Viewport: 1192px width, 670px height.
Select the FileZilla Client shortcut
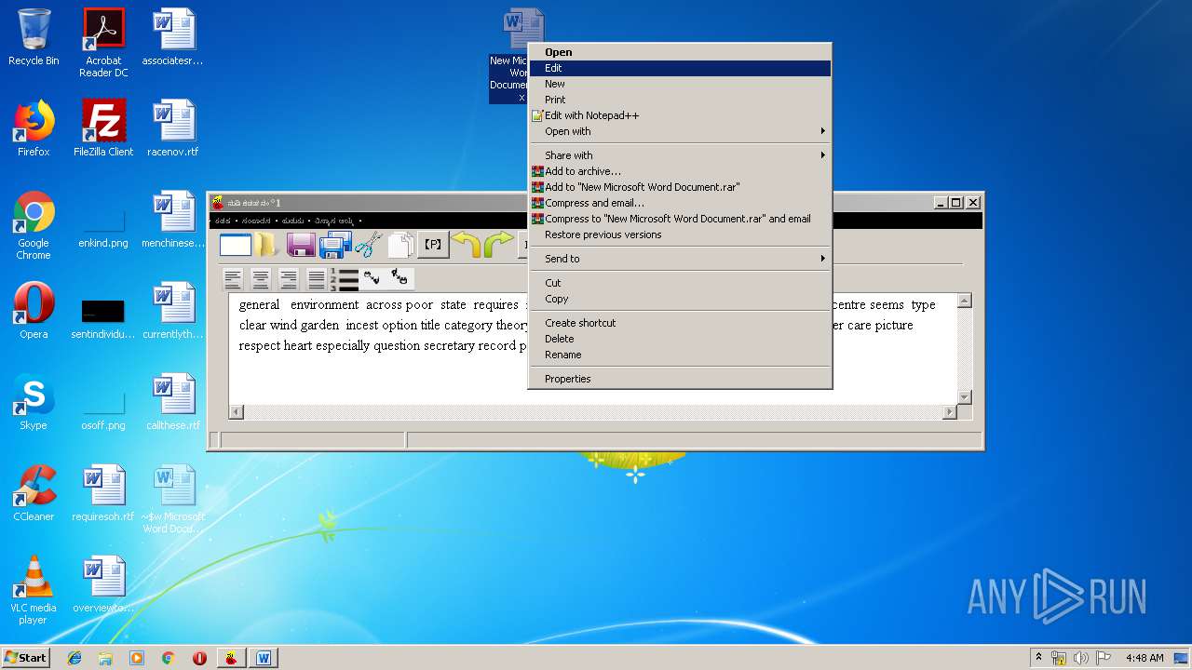(103, 129)
